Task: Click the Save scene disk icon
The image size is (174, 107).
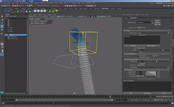Action: [x=17, y=6]
